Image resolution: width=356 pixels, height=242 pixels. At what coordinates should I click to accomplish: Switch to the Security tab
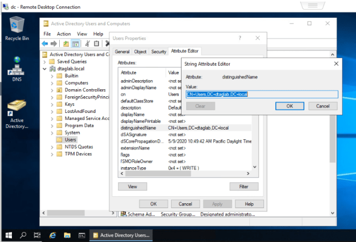(x=158, y=52)
